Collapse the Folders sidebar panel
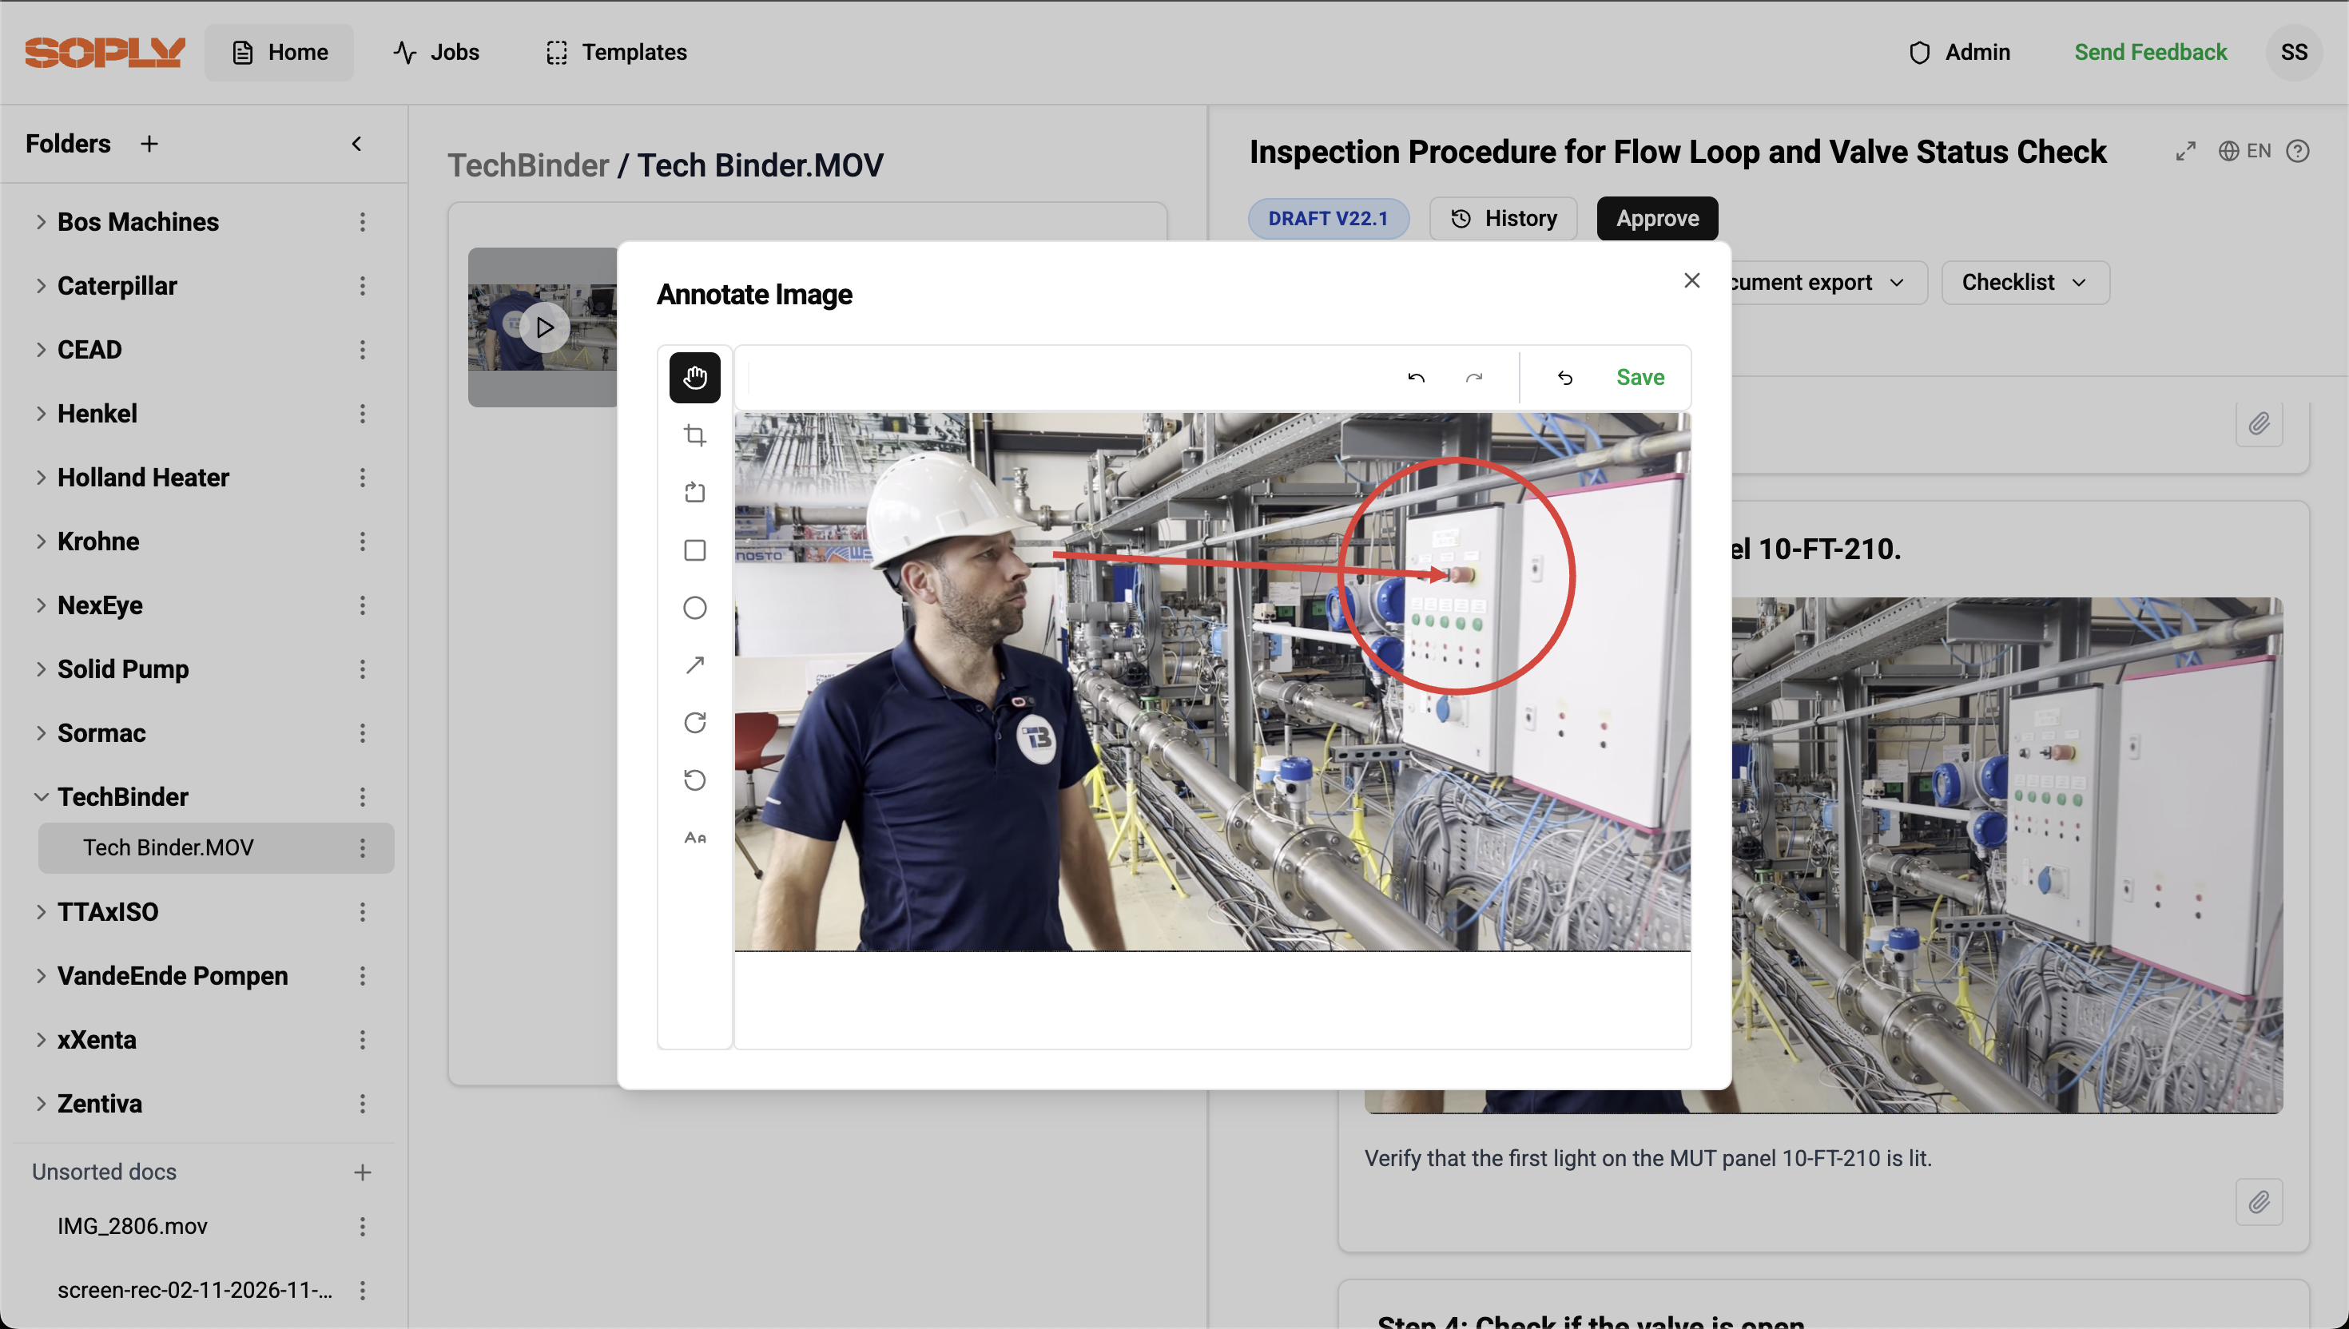The image size is (2349, 1329). tap(357, 145)
